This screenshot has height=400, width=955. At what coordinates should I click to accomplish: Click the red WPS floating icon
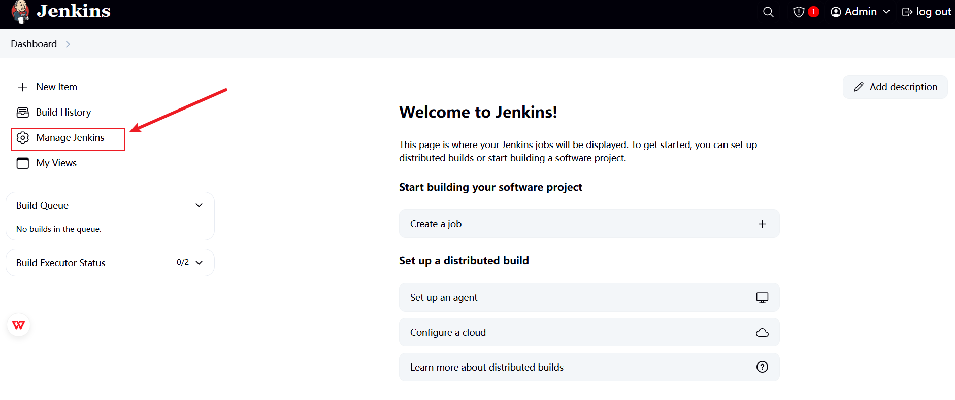pyautogui.click(x=19, y=325)
